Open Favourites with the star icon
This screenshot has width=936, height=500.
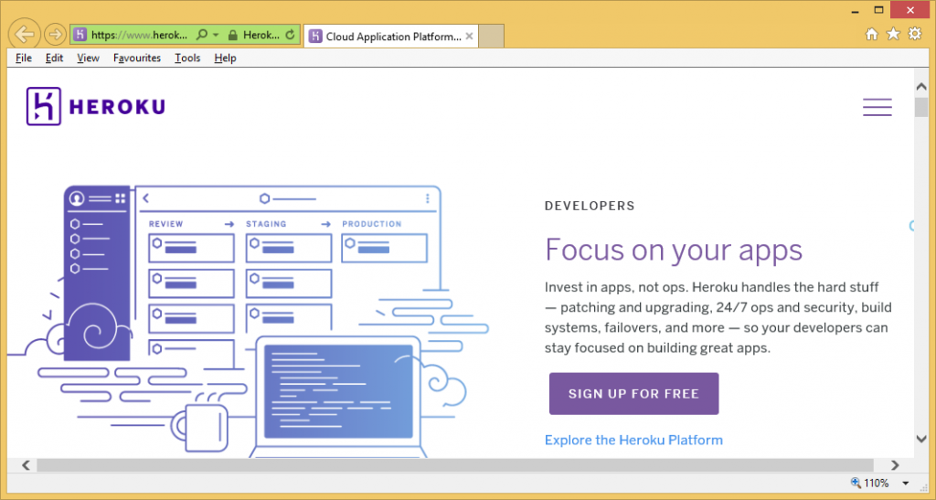pyautogui.click(x=893, y=35)
